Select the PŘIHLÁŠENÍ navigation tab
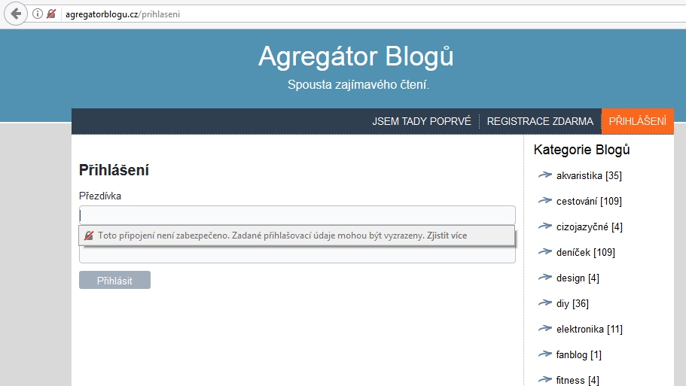 637,121
